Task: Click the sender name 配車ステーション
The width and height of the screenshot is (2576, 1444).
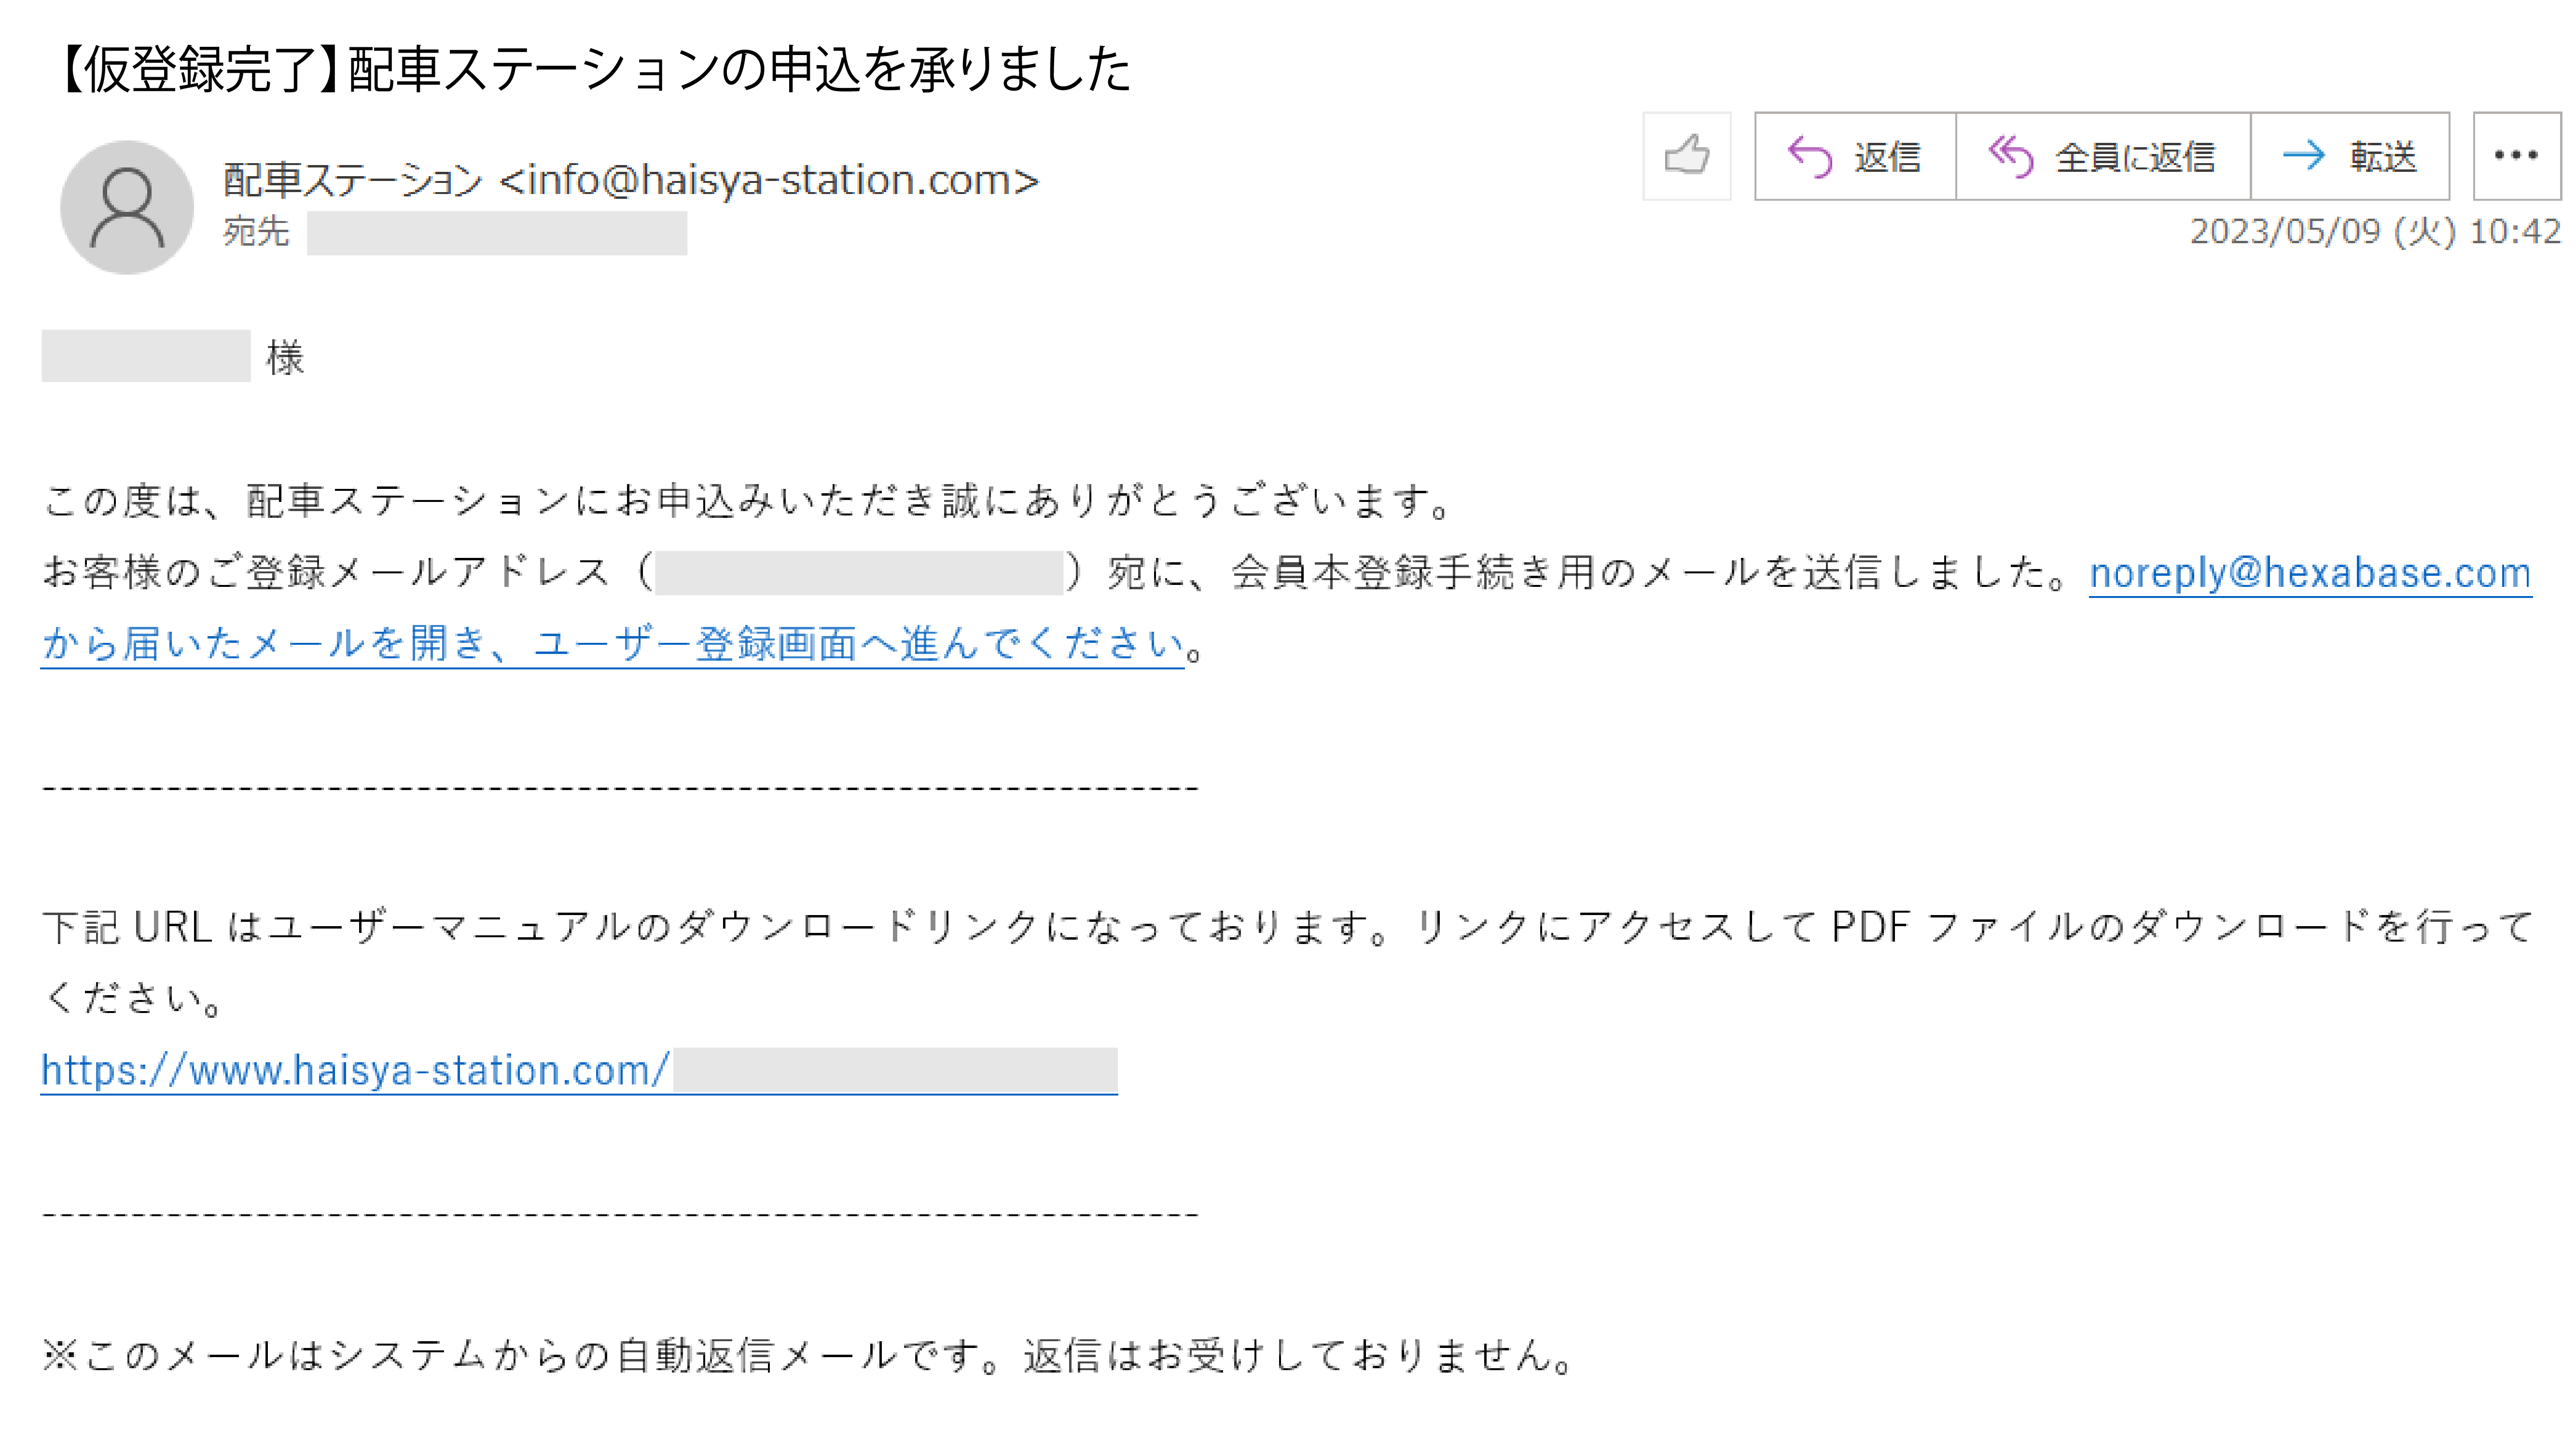Action: pos(353,180)
